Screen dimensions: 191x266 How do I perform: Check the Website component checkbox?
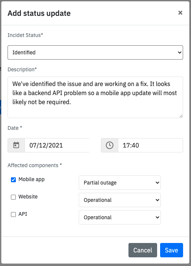pos(14,197)
